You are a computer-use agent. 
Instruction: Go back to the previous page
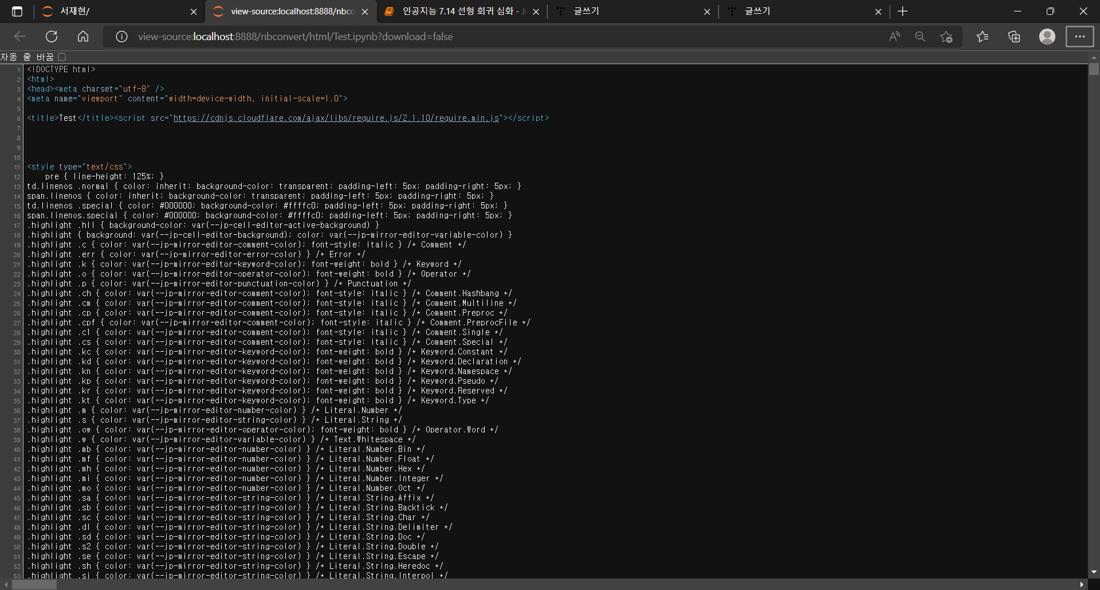pyautogui.click(x=21, y=37)
